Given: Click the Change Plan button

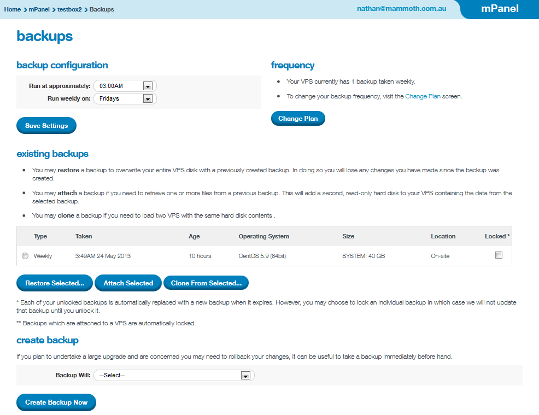Looking at the screenshot, I should point(298,119).
